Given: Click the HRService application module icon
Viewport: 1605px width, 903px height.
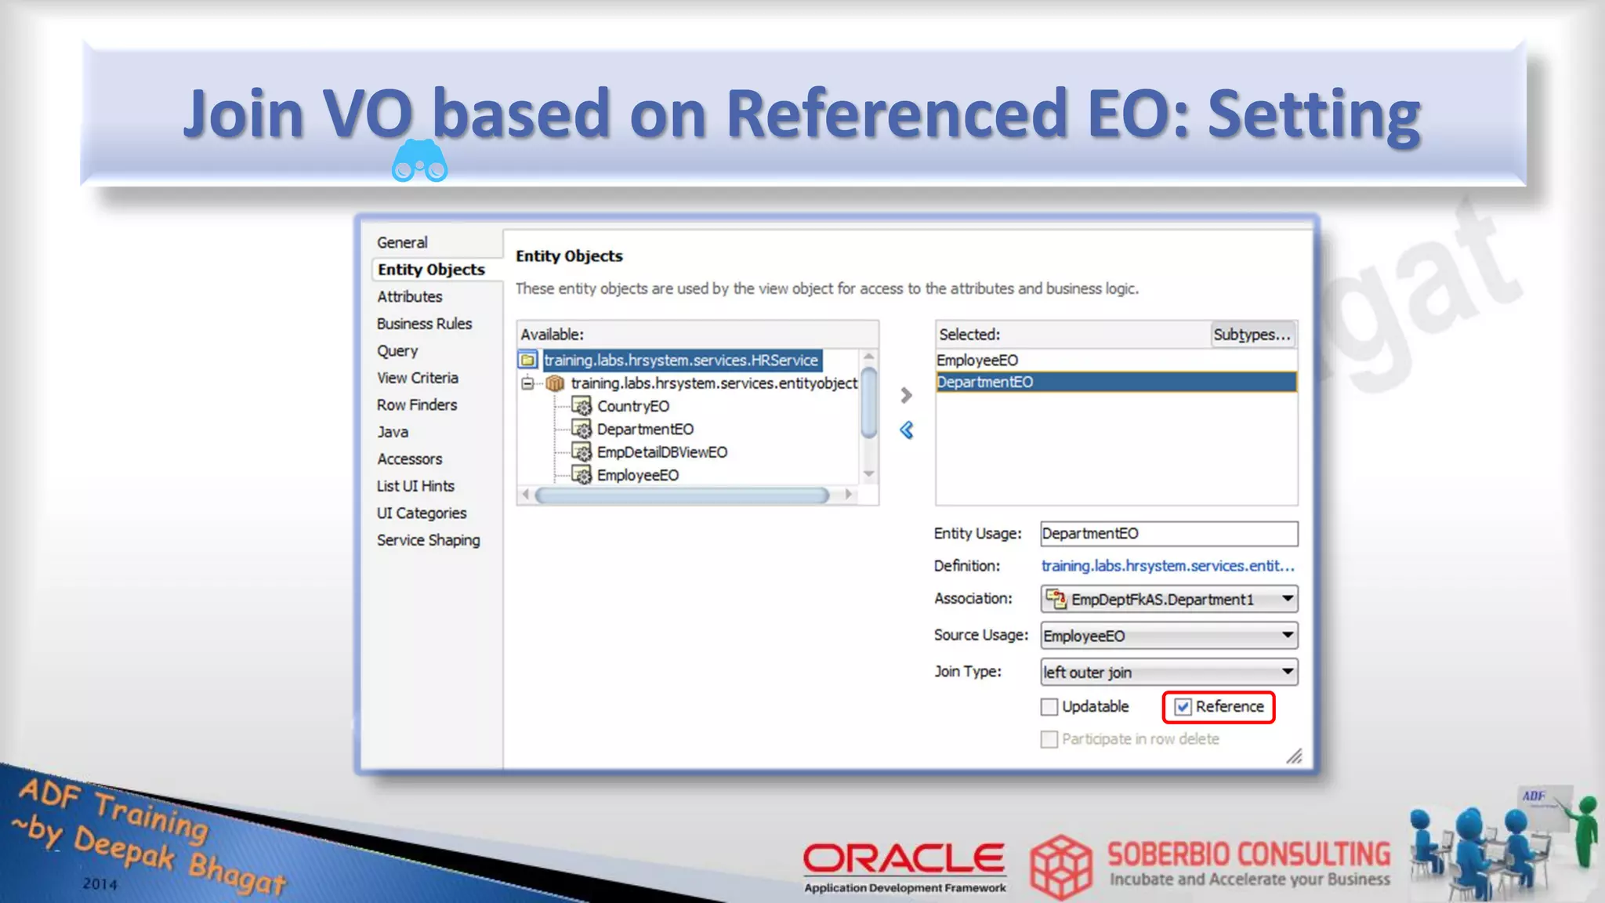Looking at the screenshot, I should coord(528,360).
